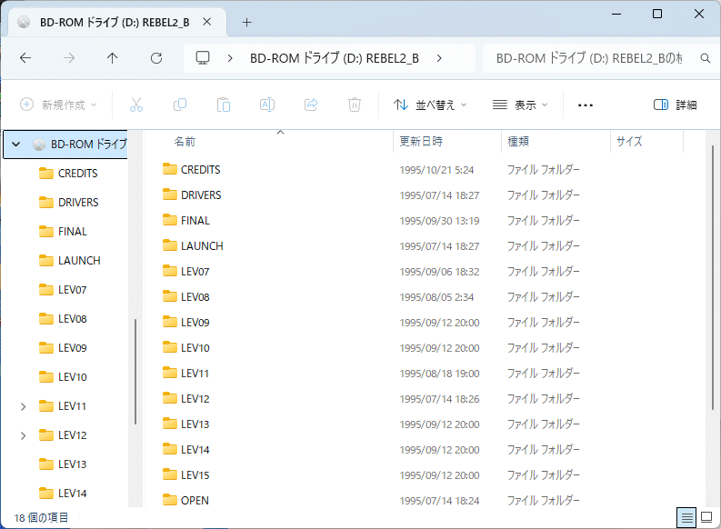Viewport: 721px width, 529px height.
Task: Click the search magnifier icon
Action: click(x=705, y=58)
